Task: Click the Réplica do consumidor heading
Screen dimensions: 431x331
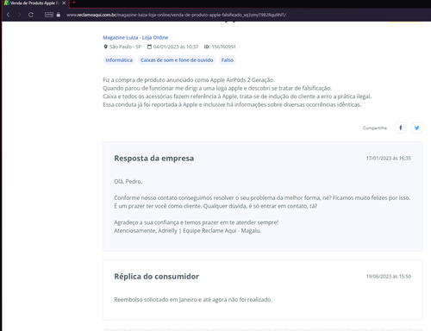Action: tap(157, 277)
